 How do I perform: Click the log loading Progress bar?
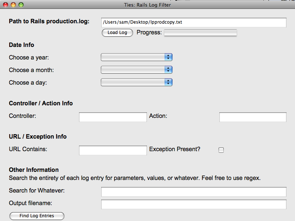pos(200,33)
